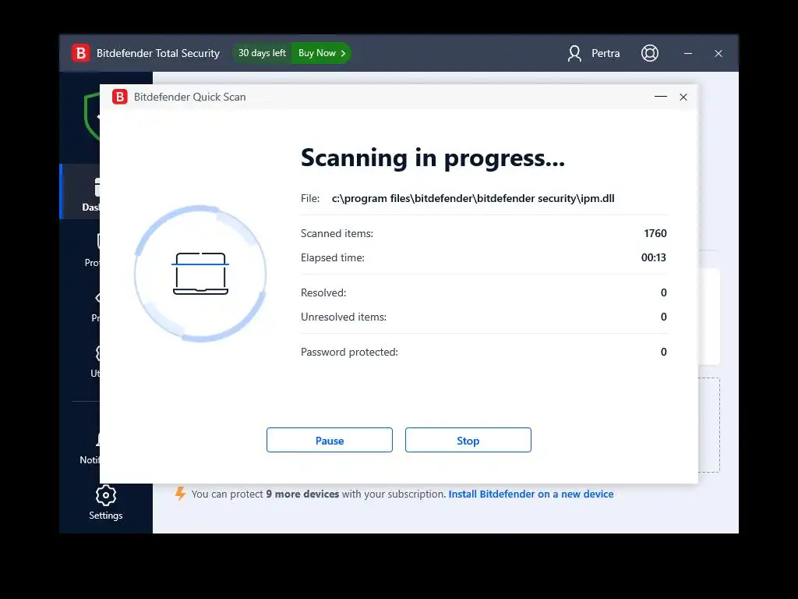Click the Password protected label
This screenshot has height=599, width=798.
(x=349, y=352)
